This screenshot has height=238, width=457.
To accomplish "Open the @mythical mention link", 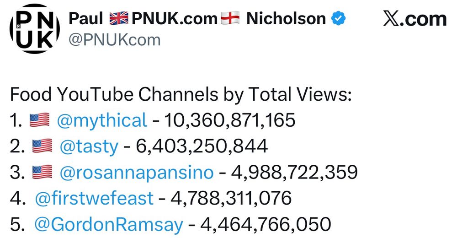I will pyautogui.click(x=102, y=121).
